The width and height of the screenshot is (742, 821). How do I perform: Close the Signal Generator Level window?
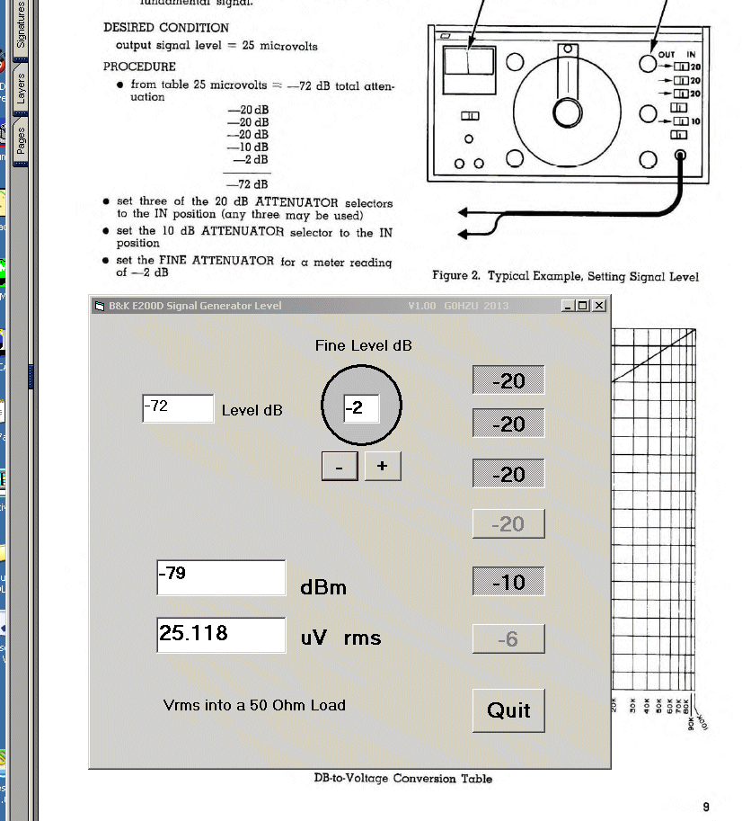click(x=599, y=306)
